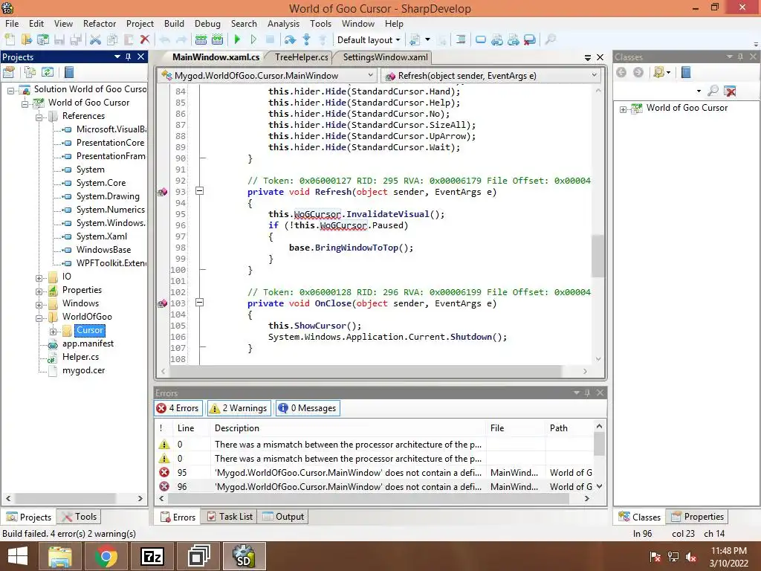
Task: Click the magnifier Find icon in toolbar
Action: tap(551, 40)
